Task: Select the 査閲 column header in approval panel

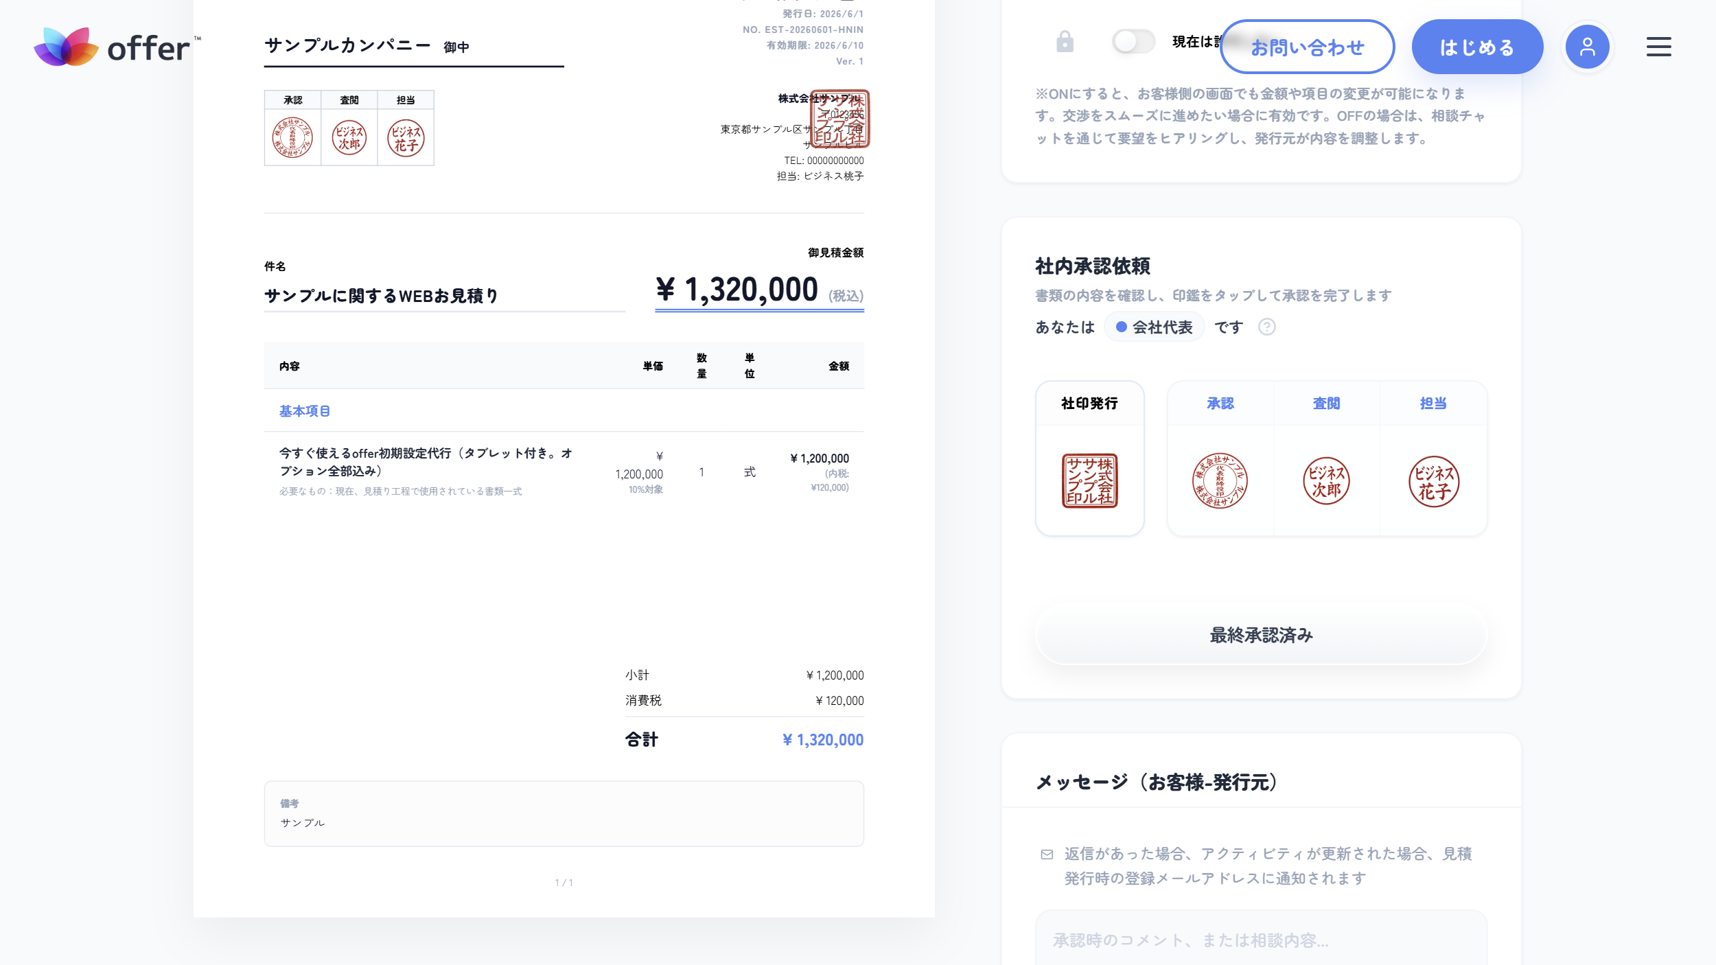Action: (1326, 404)
